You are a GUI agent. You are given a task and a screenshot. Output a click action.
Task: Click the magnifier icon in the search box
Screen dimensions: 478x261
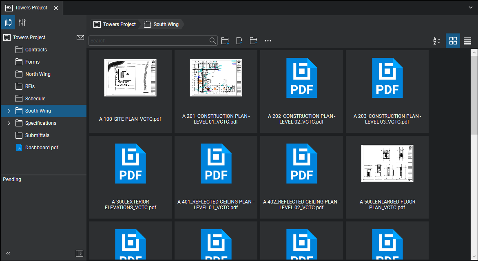tap(212, 41)
